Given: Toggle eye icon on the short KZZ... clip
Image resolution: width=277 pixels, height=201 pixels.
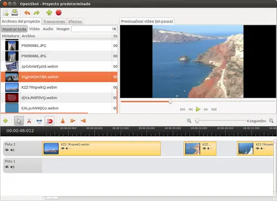Looking at the screenshot, I should pyautogui.click(x=204, y=149).
